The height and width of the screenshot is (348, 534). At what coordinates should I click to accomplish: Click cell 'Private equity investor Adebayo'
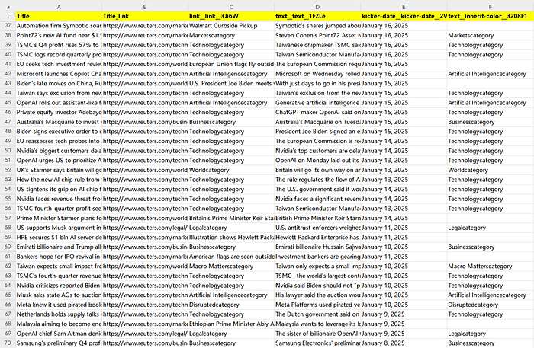pyautogui.click(x=59, y=112)
